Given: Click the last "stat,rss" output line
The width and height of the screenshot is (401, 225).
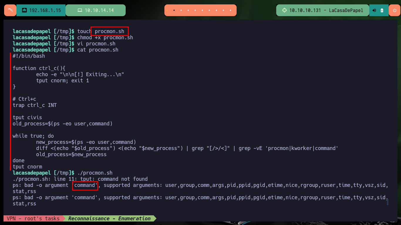Looking at the screenshot, I should (24, 204).
